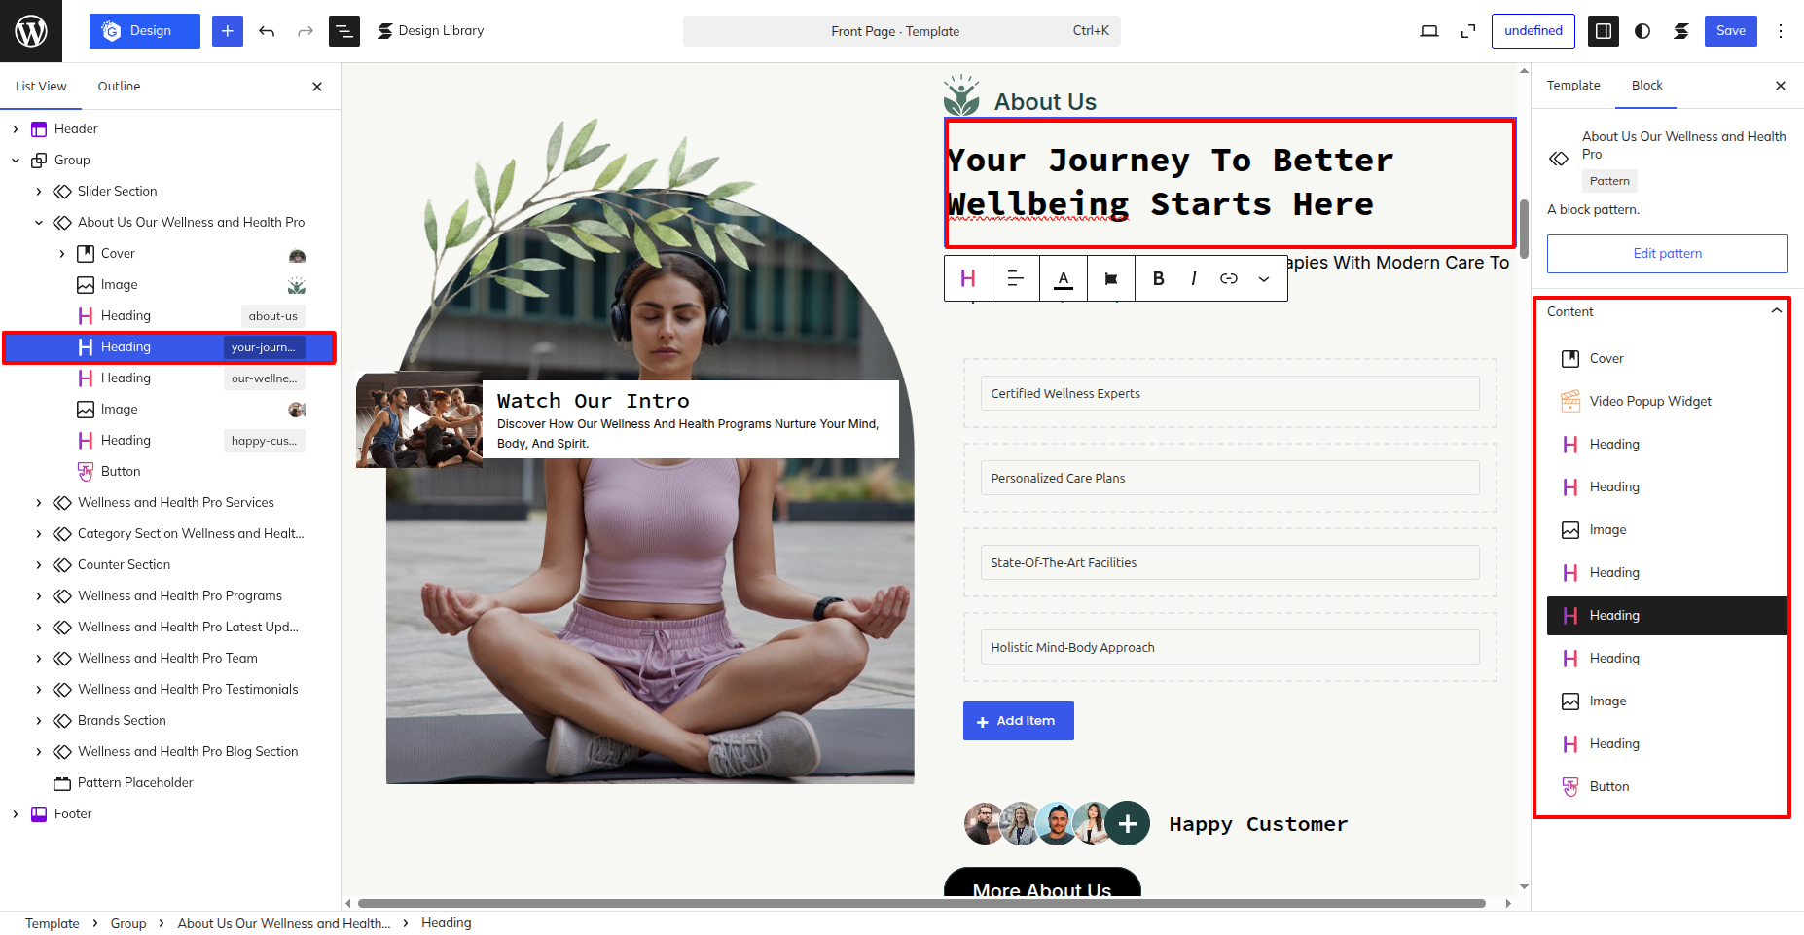
Task: Toggle the document overview list icon
Action: (x=344, y=31)
